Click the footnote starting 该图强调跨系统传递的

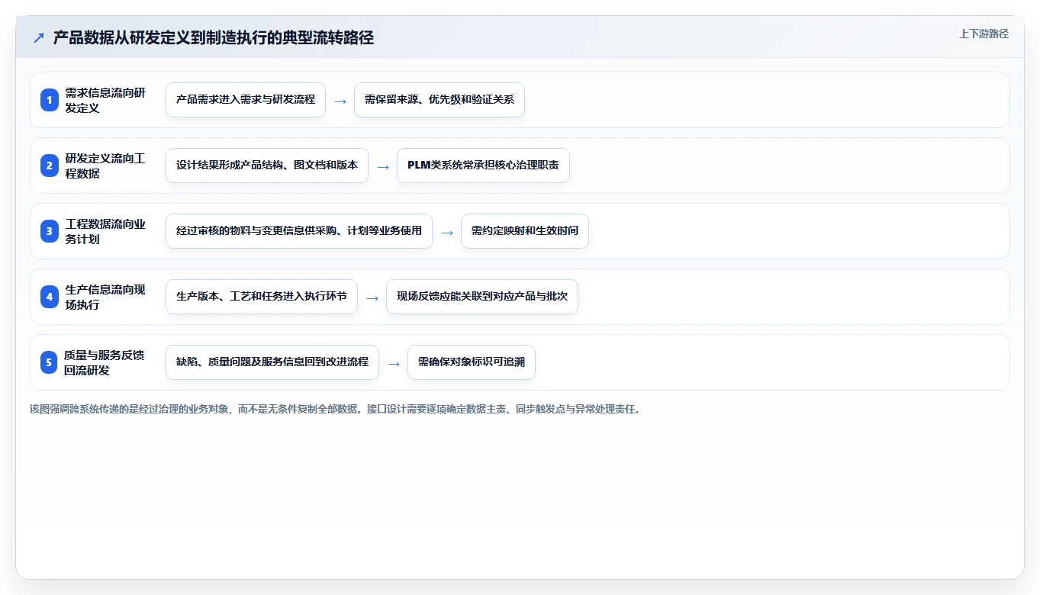point(336,410)
